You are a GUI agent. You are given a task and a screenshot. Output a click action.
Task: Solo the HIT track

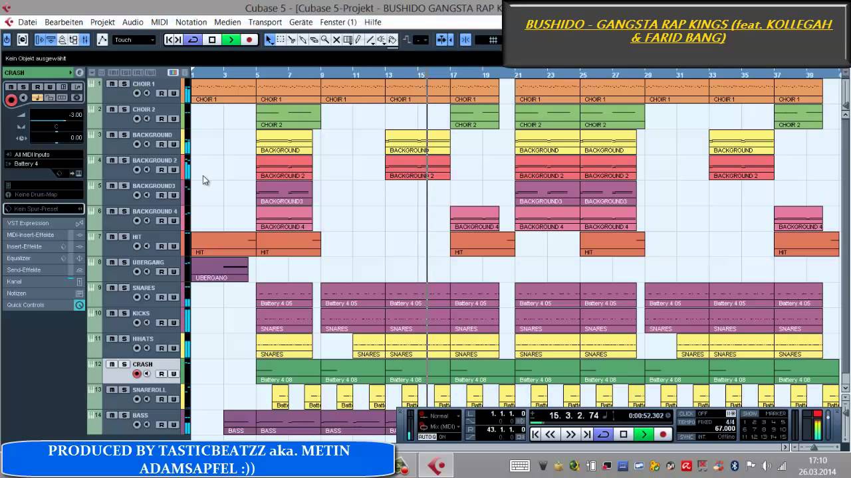tap(124, 236)
